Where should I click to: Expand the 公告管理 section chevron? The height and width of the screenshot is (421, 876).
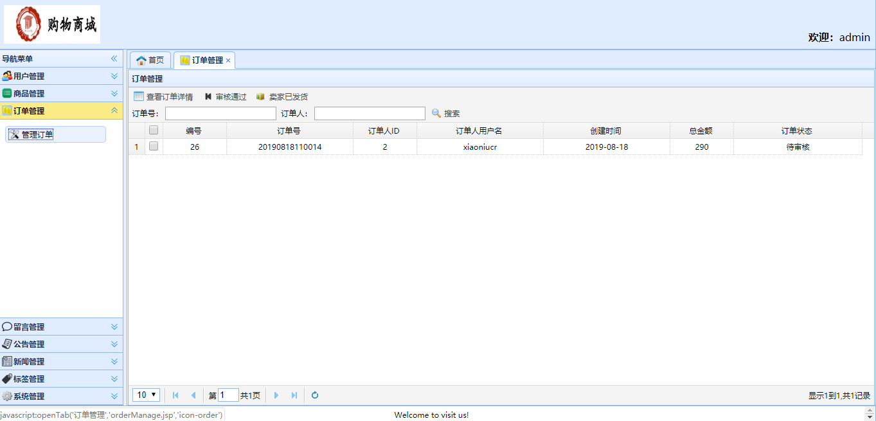pyautogui.click(x=114, y=344)
